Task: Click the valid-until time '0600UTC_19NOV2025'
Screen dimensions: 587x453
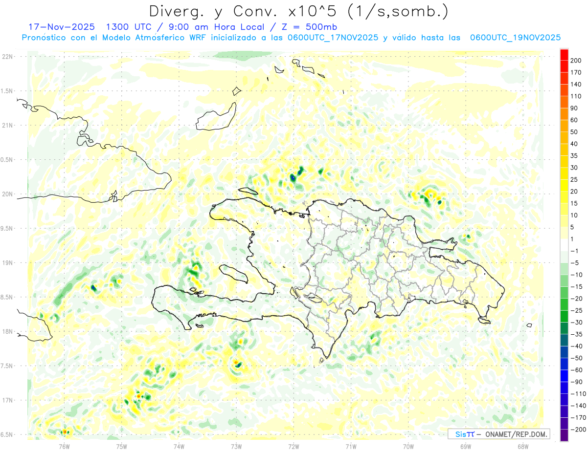Action: (515, 38)
